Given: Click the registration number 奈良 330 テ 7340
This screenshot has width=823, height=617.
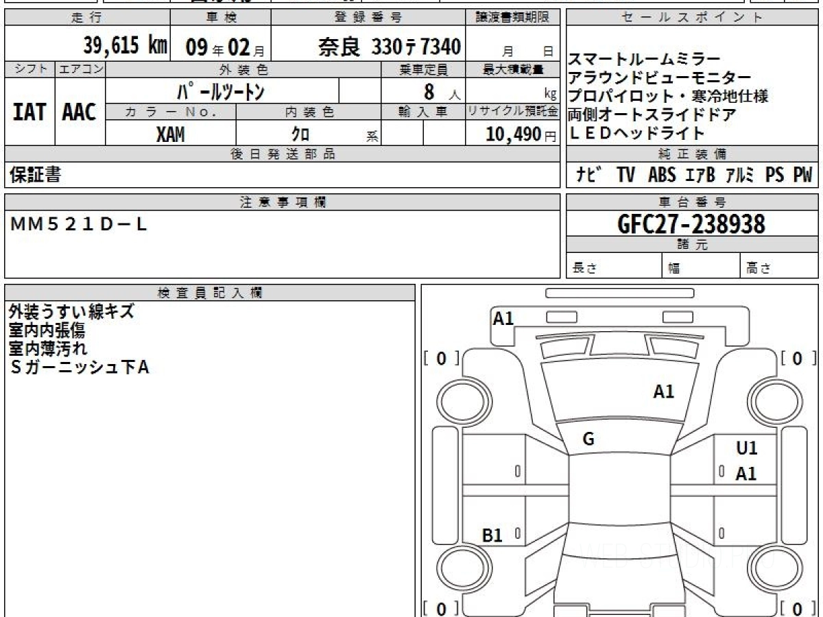Looking at the screenshot, I should (389, 47).
